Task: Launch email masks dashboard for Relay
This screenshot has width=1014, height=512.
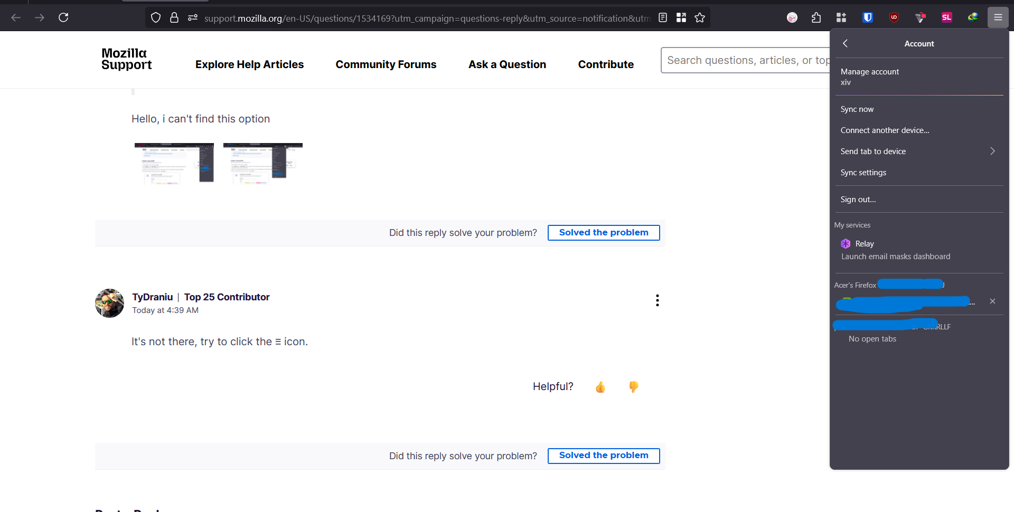Action: (896, 257)
